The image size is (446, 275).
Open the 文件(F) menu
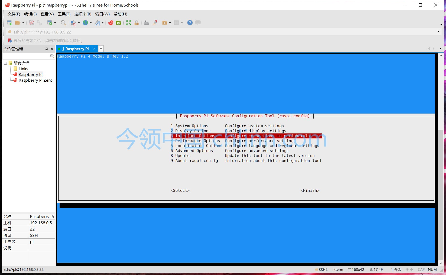point(14,14)
